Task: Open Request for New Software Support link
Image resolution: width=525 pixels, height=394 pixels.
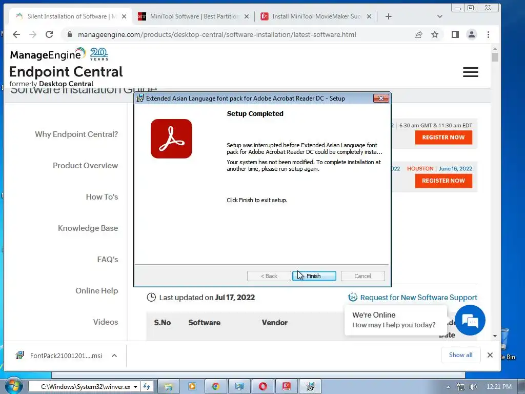Action: tap(418, 298)
